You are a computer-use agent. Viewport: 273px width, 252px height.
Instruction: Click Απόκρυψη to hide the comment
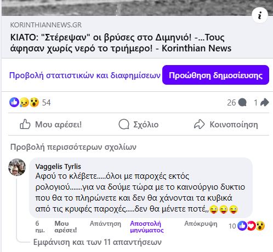coord(201,224)
